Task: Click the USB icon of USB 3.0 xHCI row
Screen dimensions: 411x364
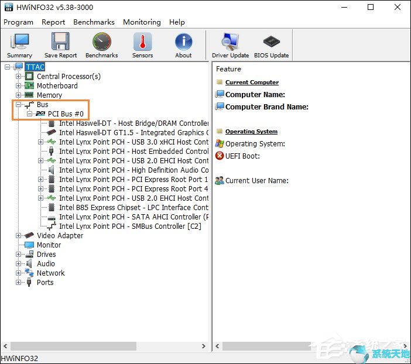Action: (52, 142)
